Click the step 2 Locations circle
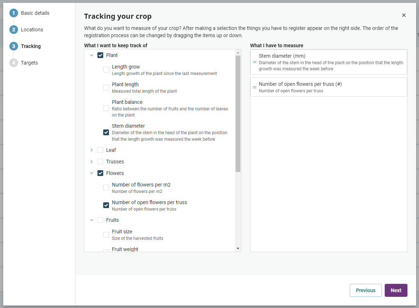Image resolution: width=419 pixels, height=308 pixels. 14,30
